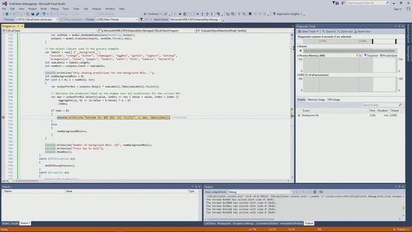This screenshot has height=232, width=412.
Task: Click the Visual Studio logo icon
Action: pyautogui.click(x=5, y=3)
